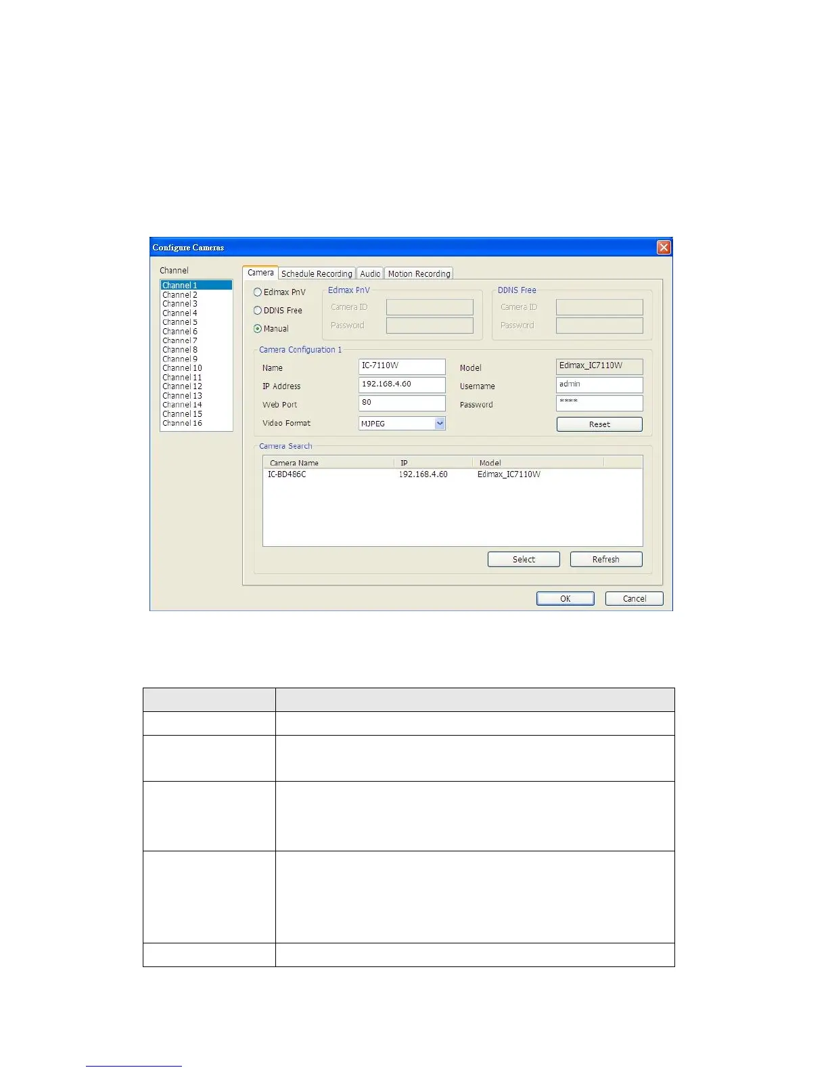Select Channel 3 in the list
This screenshot has height=1072, width=828.
[196, 304]
